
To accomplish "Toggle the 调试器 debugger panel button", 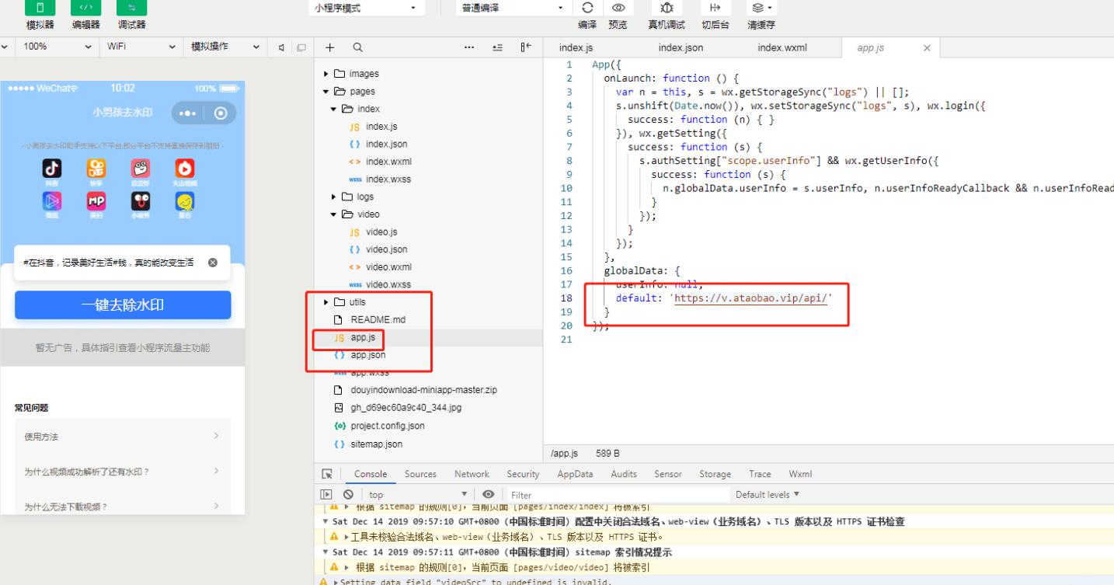I will (x=131, y=8).
